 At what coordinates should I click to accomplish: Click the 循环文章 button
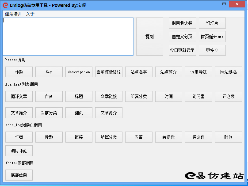(19, 96)
